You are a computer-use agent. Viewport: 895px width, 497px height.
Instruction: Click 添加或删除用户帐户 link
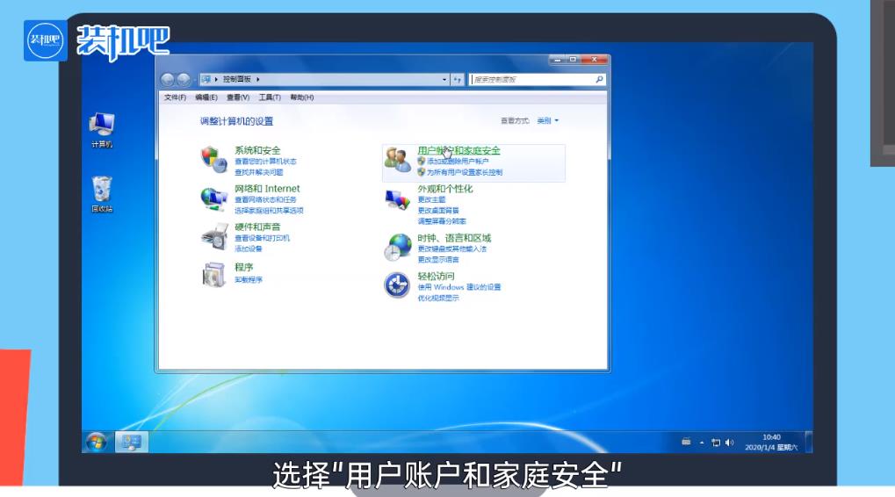tap(458, 162)
